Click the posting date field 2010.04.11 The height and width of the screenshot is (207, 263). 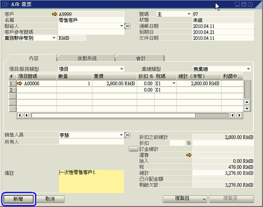click(223, 26)
